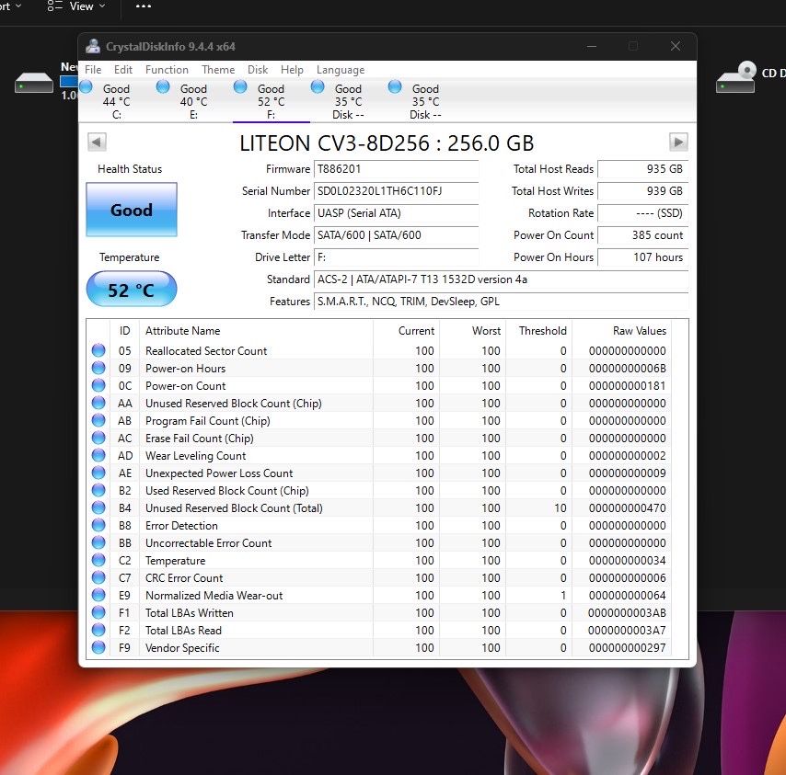
Task: Click status orb for Power-on Hours row
Action: point(98,368)
